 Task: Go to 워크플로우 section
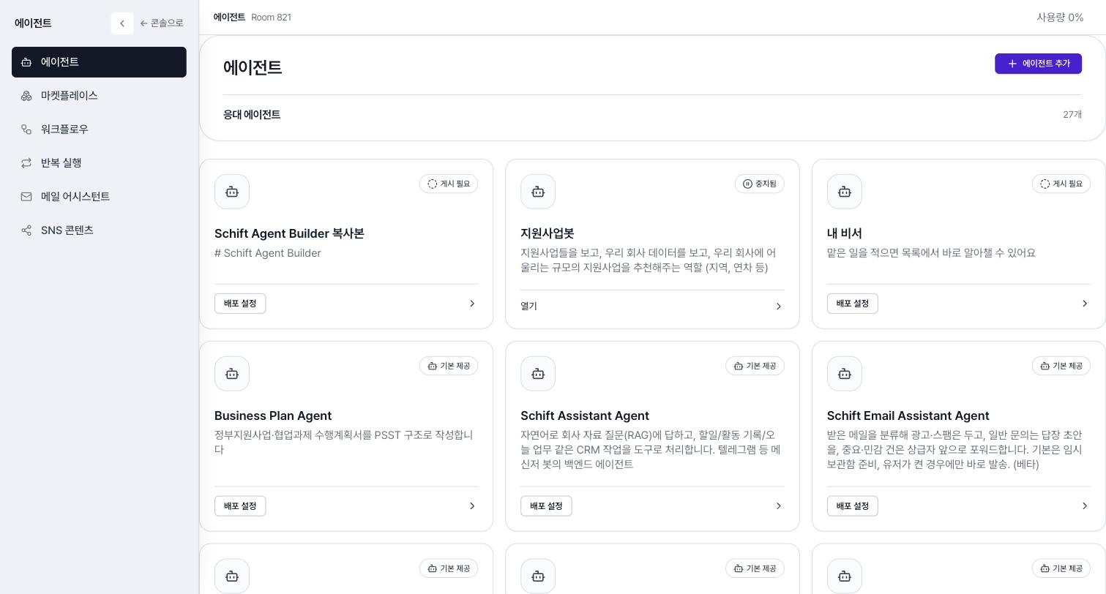tap(99, 129)
